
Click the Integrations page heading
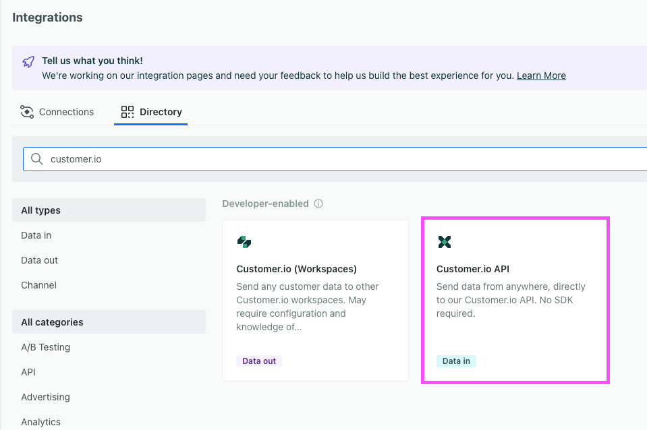click(x=47, y=18)
